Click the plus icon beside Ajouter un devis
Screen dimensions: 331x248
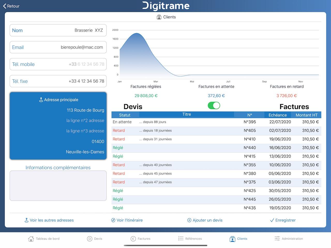(189, 220)
